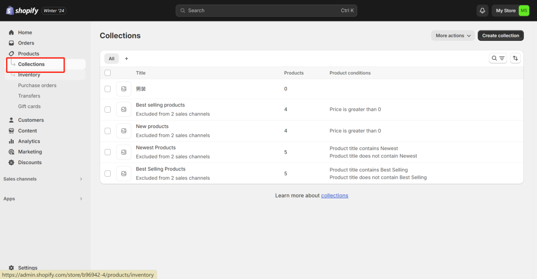The height and width of the screenshot is (279, 537).
Task: Click the Winter '24 edition badge
Action: [x=54, y=10]
